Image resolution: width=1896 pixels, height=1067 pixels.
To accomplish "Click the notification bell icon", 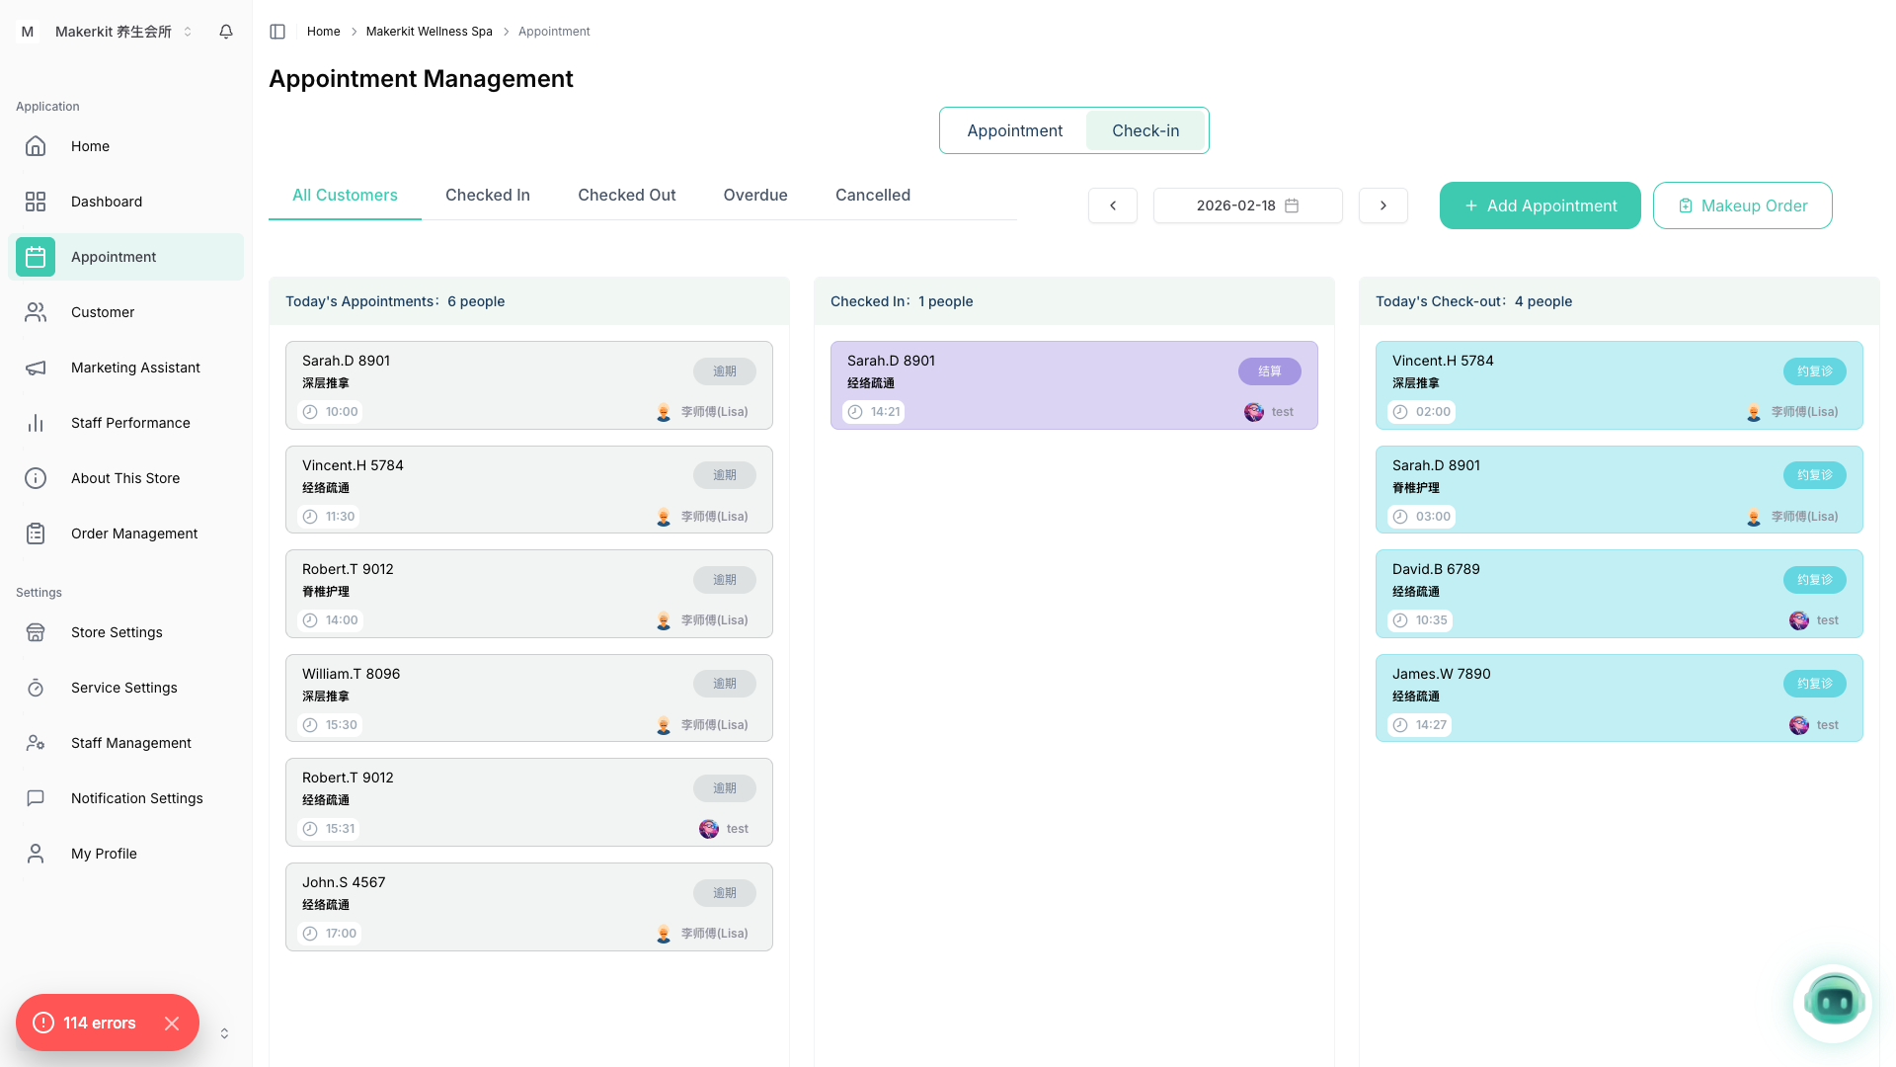I will [x=226, y=32].
